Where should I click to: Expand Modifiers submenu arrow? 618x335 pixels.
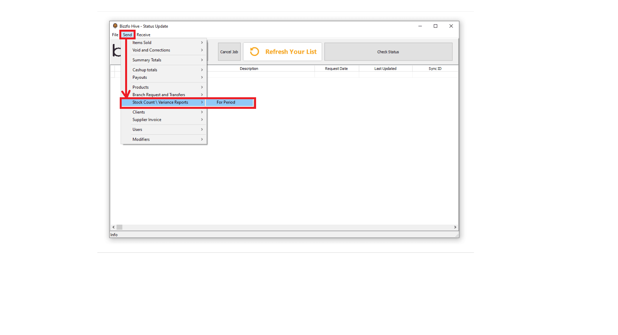[202, 139]
